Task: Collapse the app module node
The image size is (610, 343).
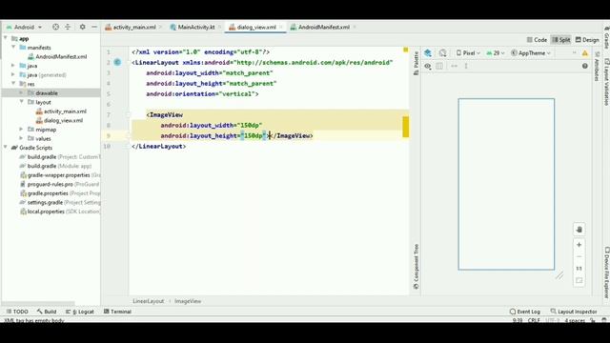Action: tap(6, 38)
